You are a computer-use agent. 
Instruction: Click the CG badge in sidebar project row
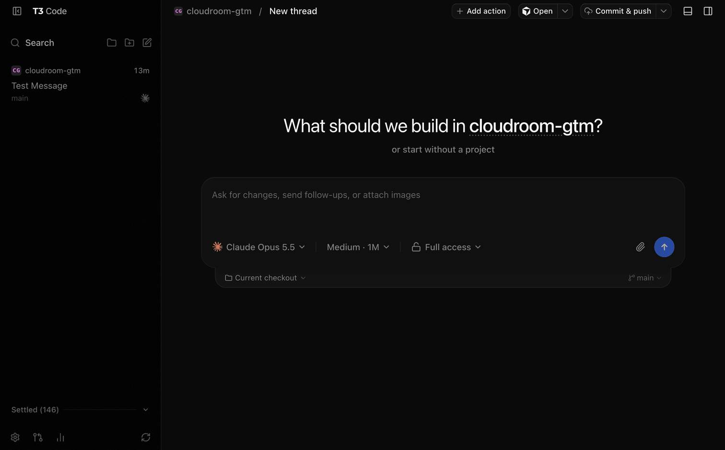(16, 71)
